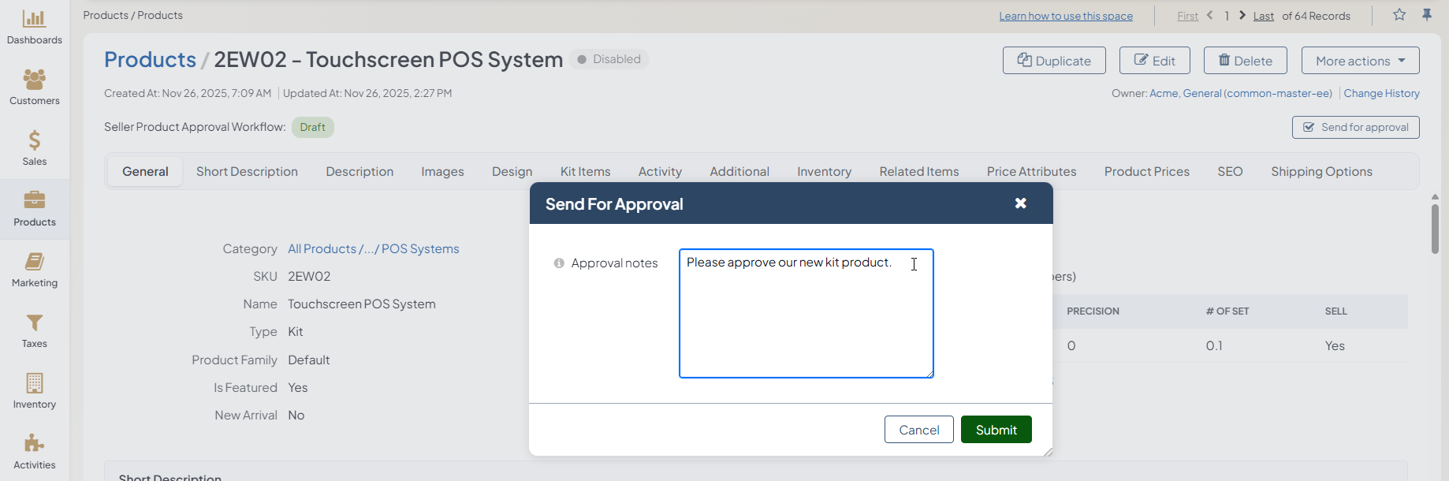Switch to the Kit Items tab
The height and width of the screenshot is (481, 1449).
tap(585, 172)
